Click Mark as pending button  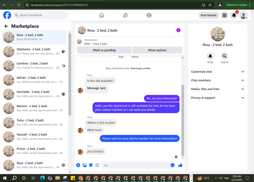coord(104,50)
